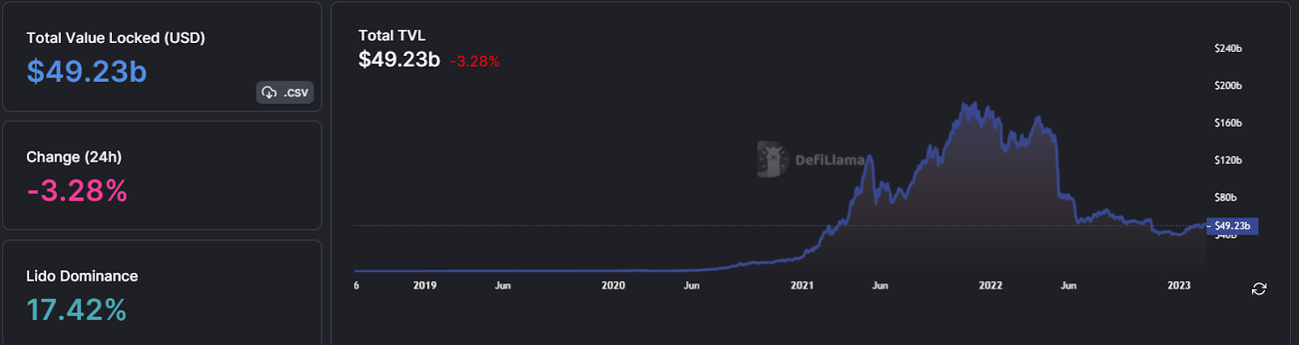This screenshot has height=345, width=1299.
Task: Click the Change (24h) -3.28% value
Action: [77, 191]
